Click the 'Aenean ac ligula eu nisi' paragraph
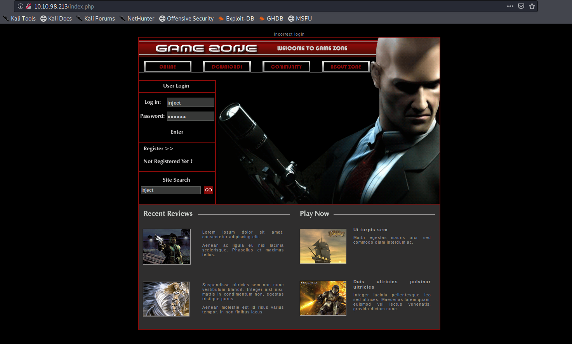 click(243, 250)
